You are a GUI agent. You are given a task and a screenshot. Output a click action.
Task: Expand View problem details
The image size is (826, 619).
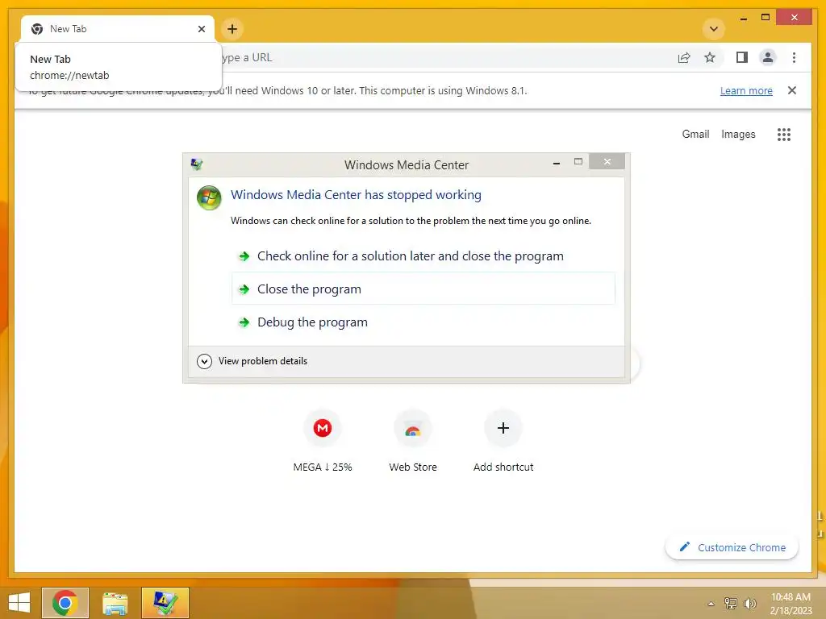252,361
